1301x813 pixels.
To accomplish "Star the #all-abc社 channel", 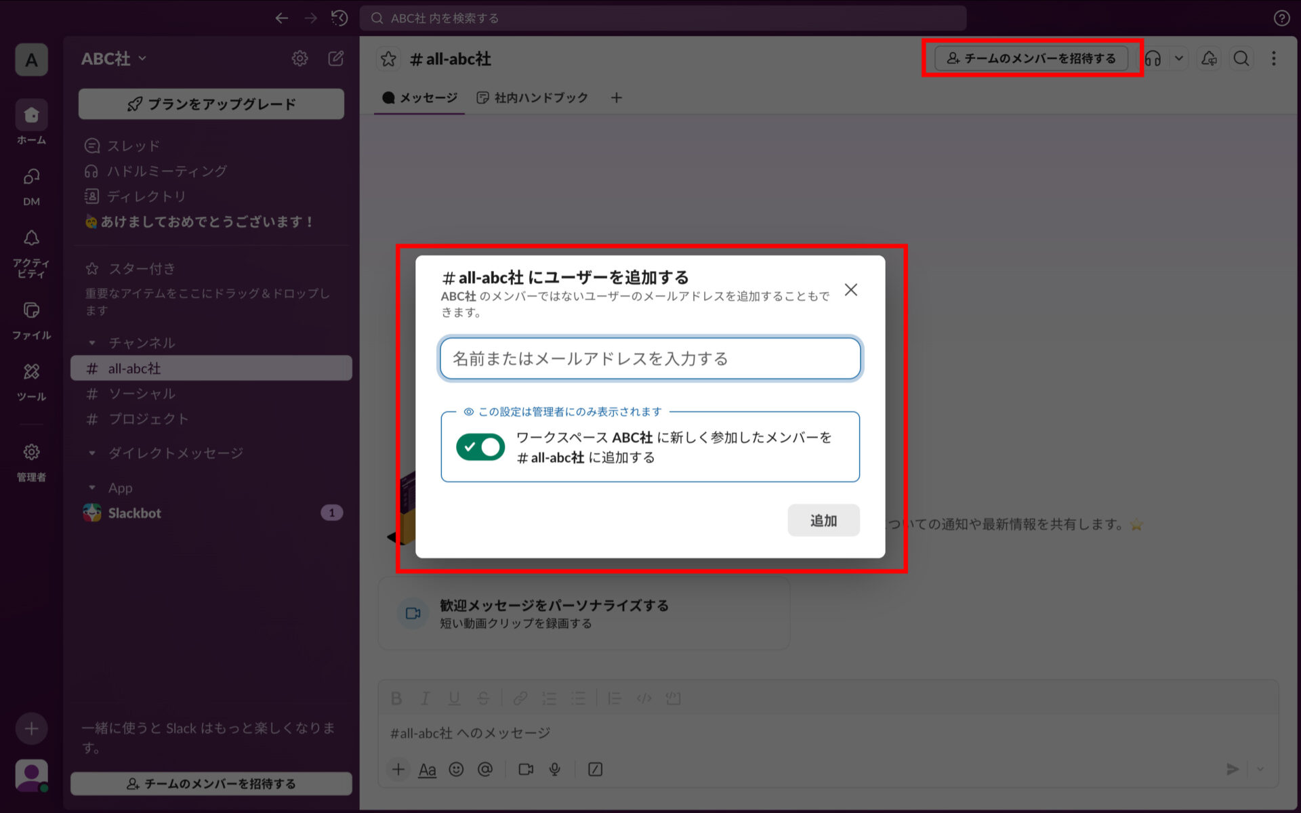I will click(x=388, y=59).
